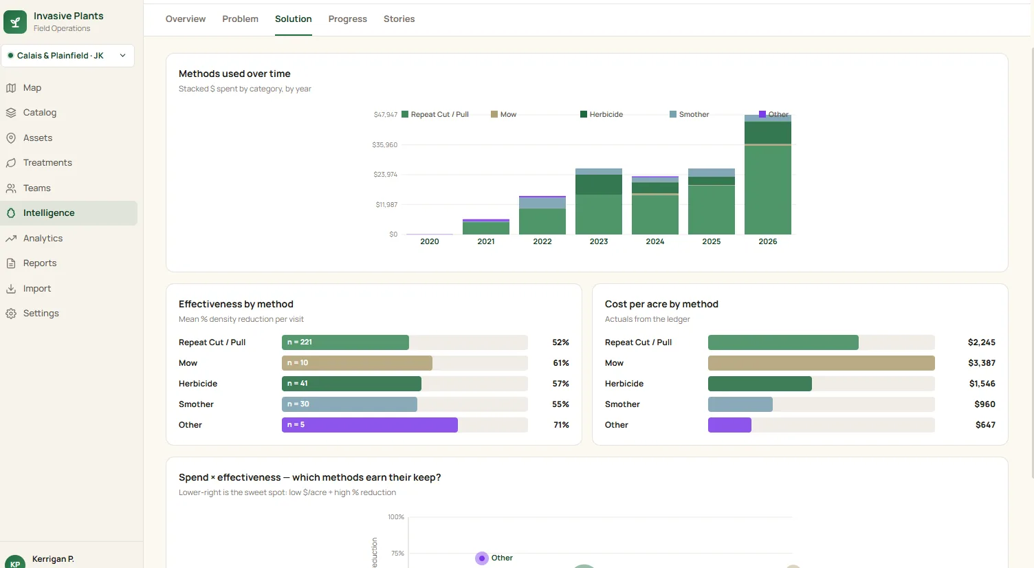Click the Mow effectiveness bar n = 10
The height and width of the screenshot is (568, 1034).
pyautogui.click(x=357, y=363)
